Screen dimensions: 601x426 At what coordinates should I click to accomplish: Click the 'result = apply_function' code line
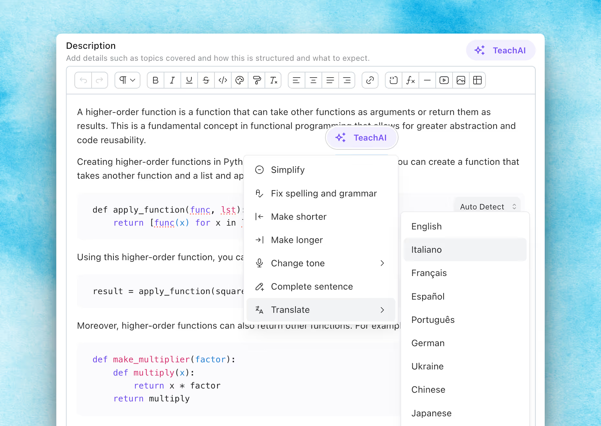pyautogui.click(x=168, y=291)
